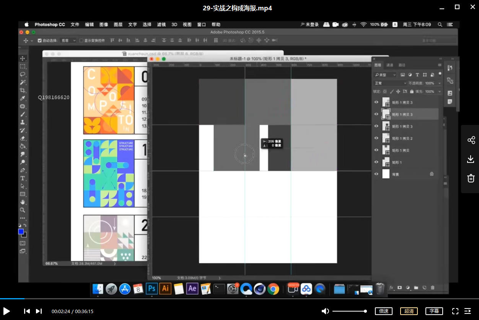
Task: Switch to the 通道 panel tab
Action: 389,65
